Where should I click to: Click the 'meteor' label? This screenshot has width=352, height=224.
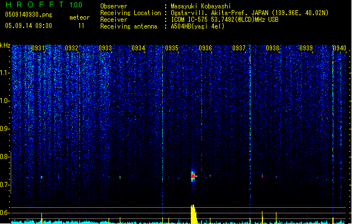79,17
